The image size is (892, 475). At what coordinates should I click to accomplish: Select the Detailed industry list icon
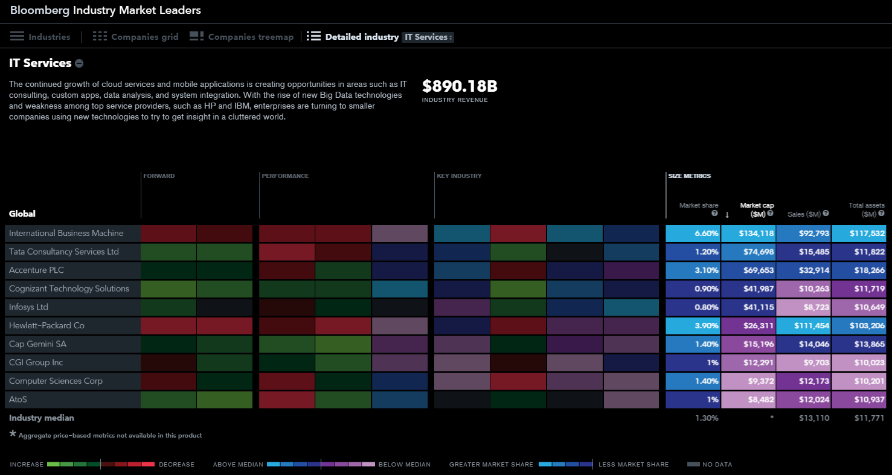[313, 37]
